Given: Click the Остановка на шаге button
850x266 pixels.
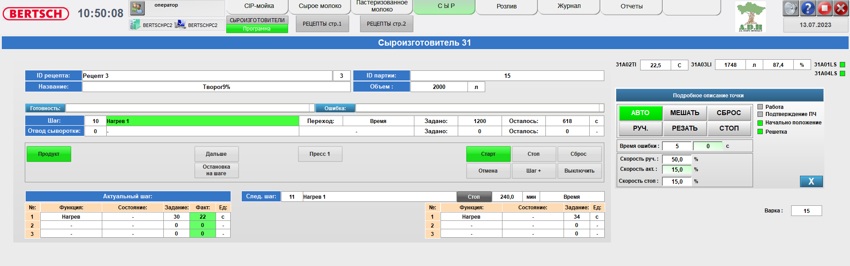Looking at the screenshot, I should [216, 170].
